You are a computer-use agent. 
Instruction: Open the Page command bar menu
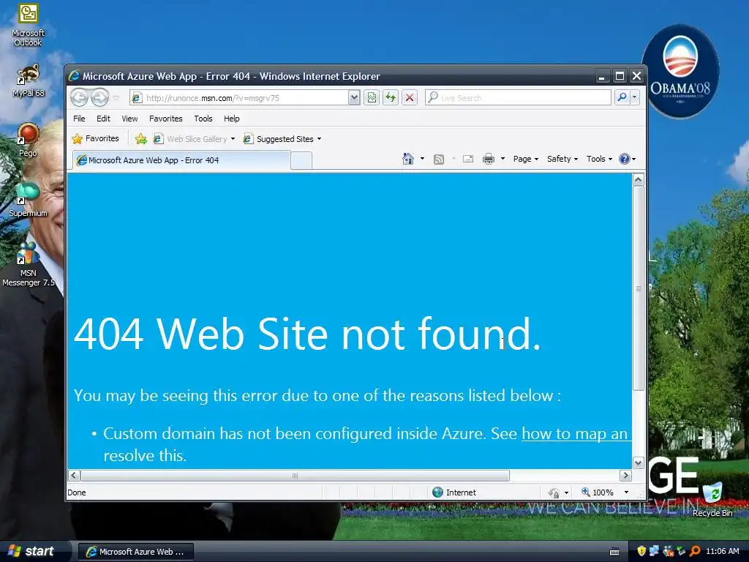click(525, 159)
